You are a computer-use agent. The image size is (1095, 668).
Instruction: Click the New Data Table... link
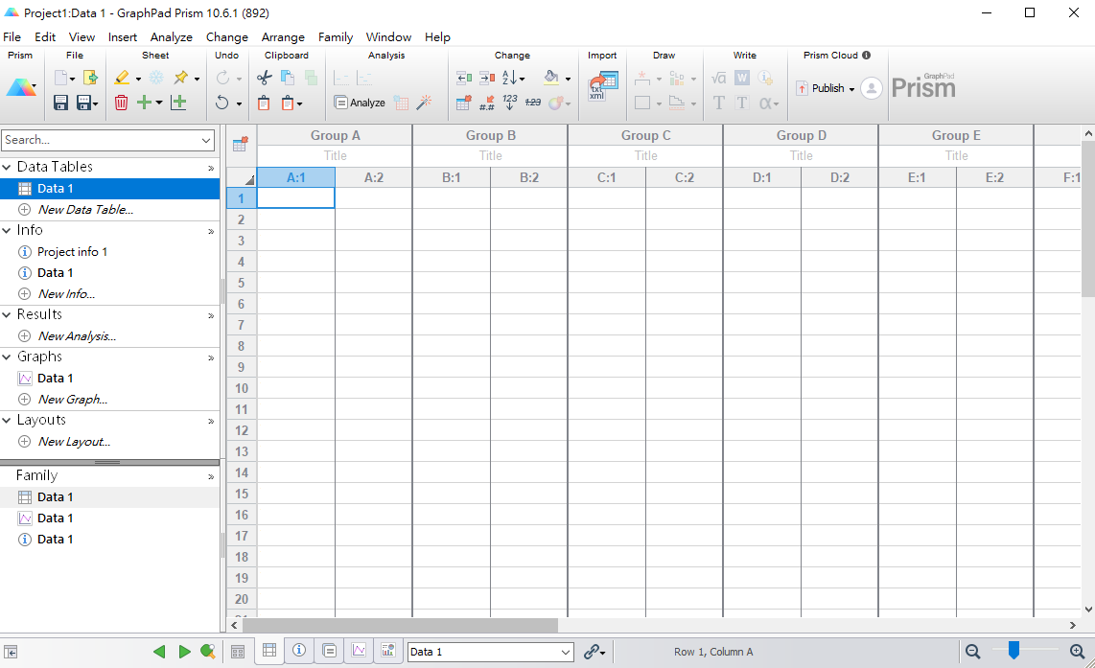(x=84, y=209)
